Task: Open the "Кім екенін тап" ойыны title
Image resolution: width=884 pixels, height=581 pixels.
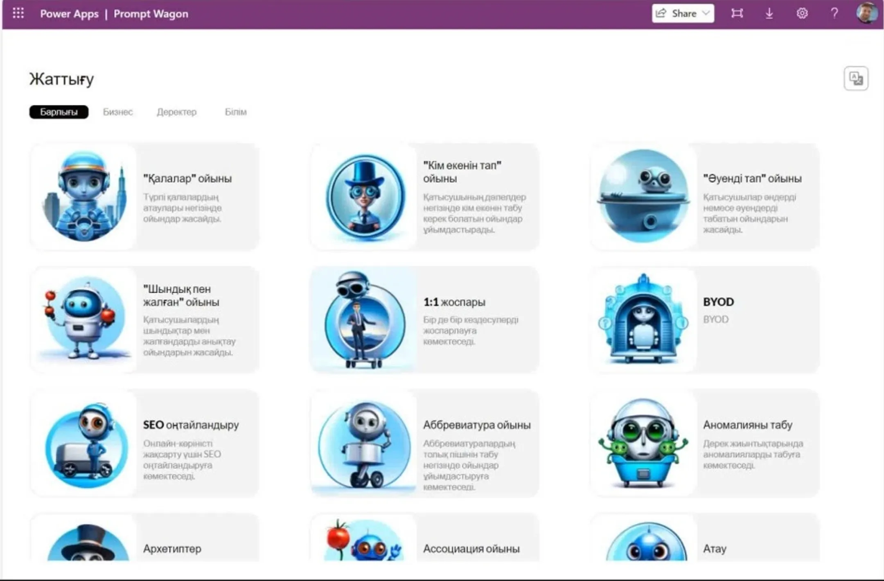Action: click(462, 172)
